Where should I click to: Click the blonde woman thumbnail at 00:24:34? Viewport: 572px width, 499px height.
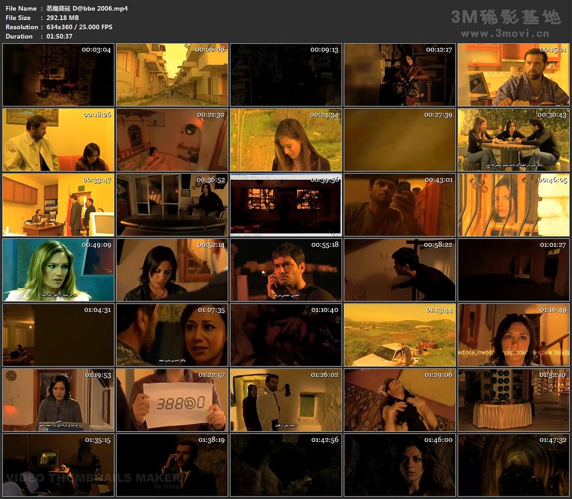[286, 140]
